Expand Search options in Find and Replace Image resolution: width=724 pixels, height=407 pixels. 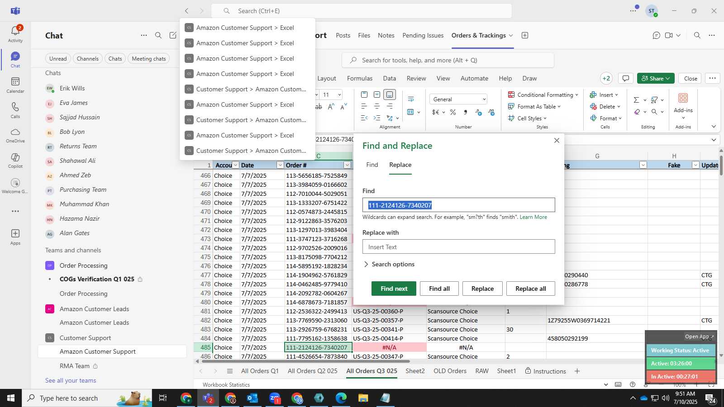coord(389,264)
